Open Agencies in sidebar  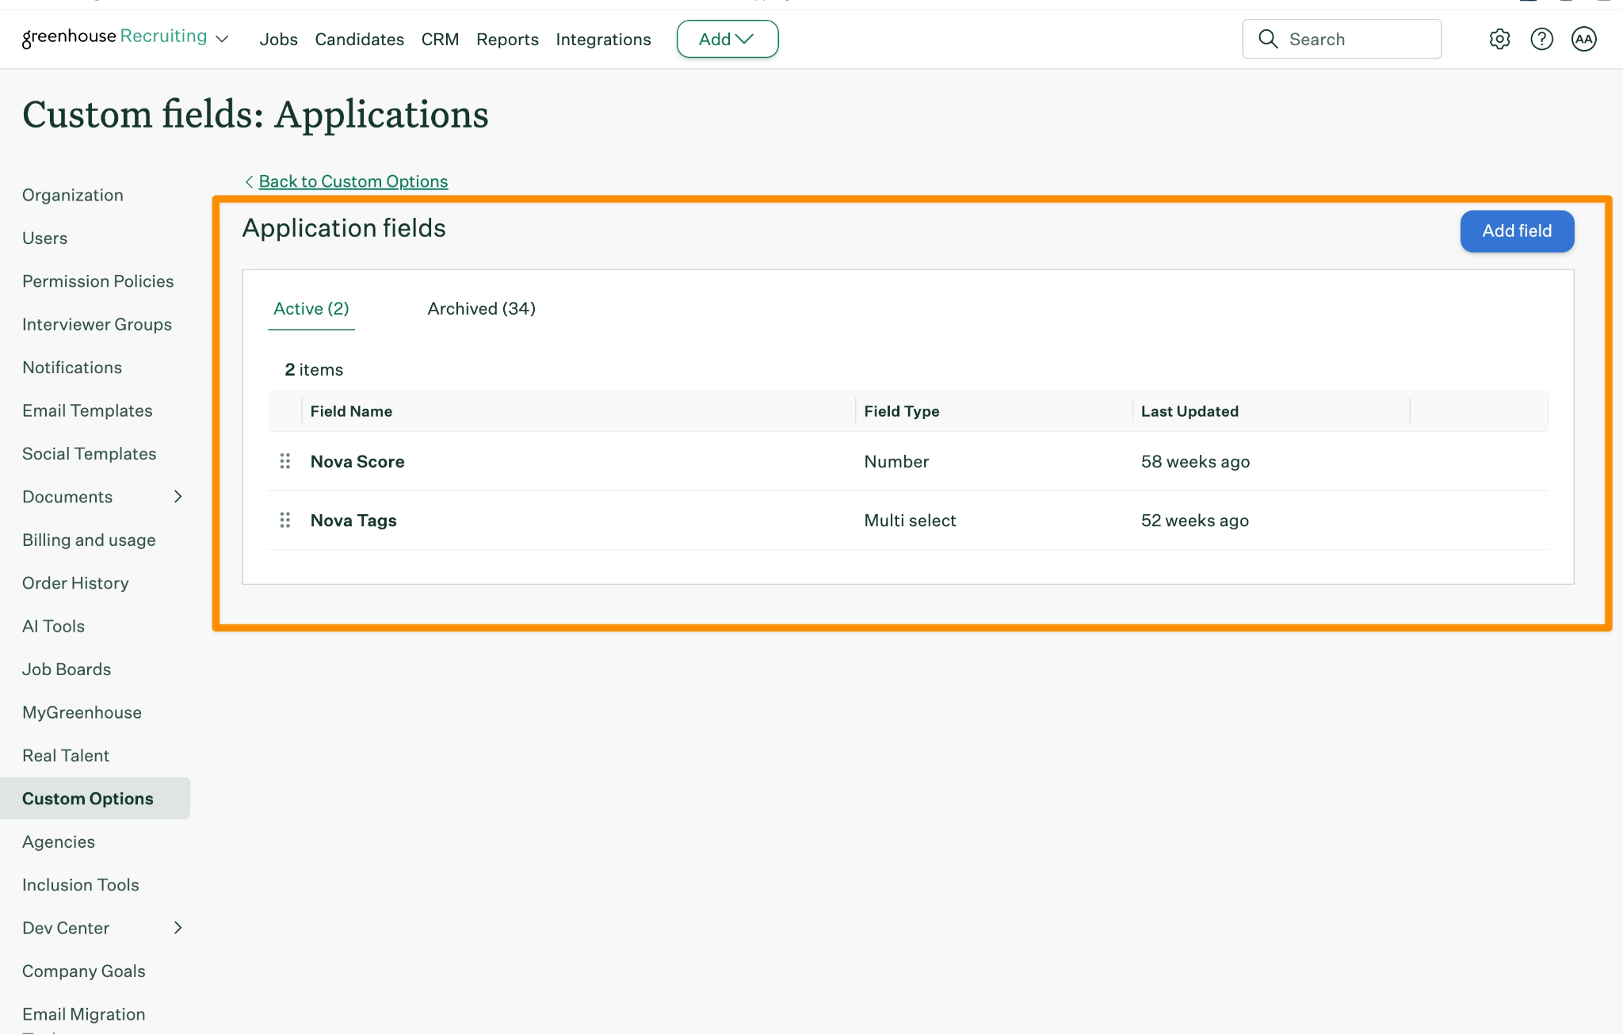click(59, 841)
